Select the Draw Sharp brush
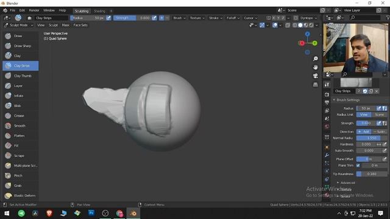The height and width of the screenshot is (219, 390). coord(20,46)
